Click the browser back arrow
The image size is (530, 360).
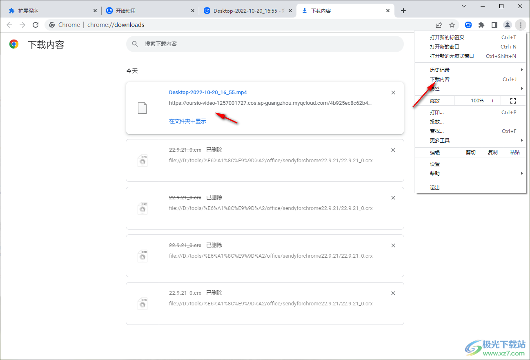click(x=9, y=25)
